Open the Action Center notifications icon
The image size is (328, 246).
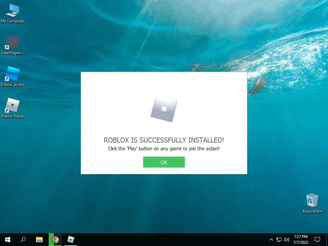[317, 240]
